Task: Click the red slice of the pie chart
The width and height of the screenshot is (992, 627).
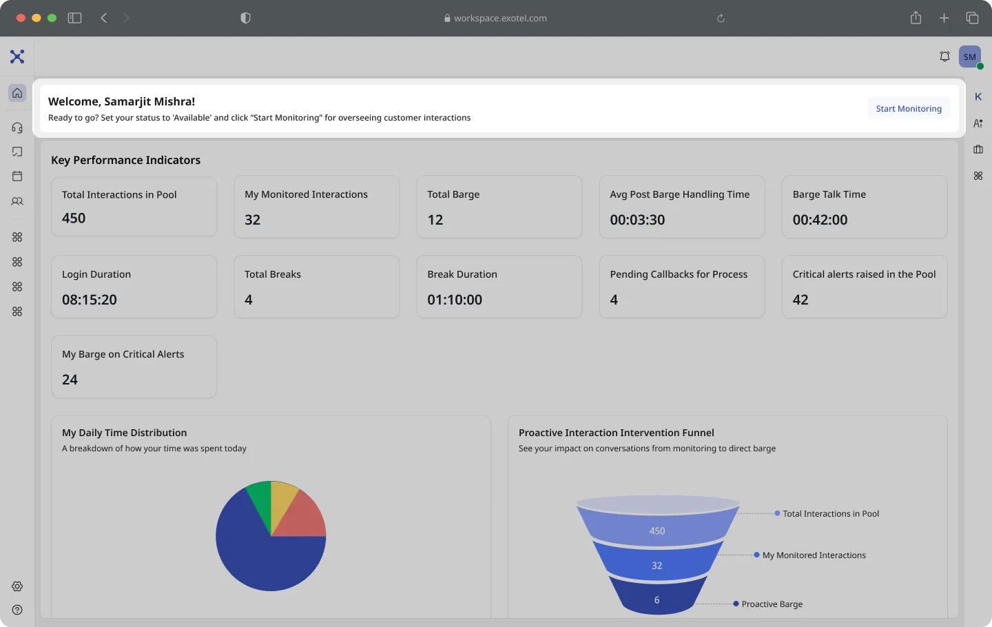Action: point(303,518)
